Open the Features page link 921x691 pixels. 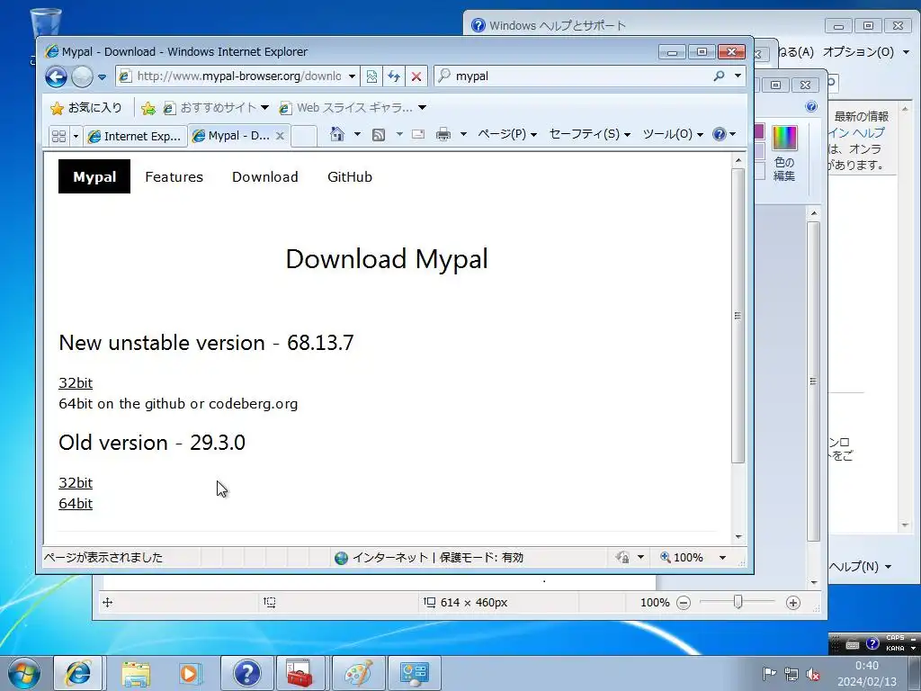pos(174,177)
